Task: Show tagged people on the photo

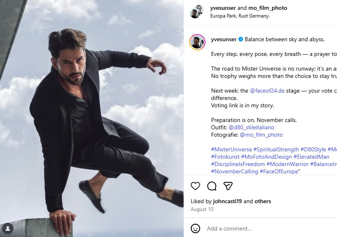Action: [x=8, y=228]
